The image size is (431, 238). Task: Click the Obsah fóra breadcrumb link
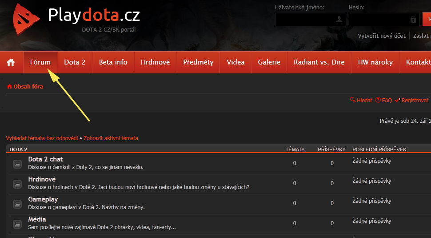pos(28,86)
